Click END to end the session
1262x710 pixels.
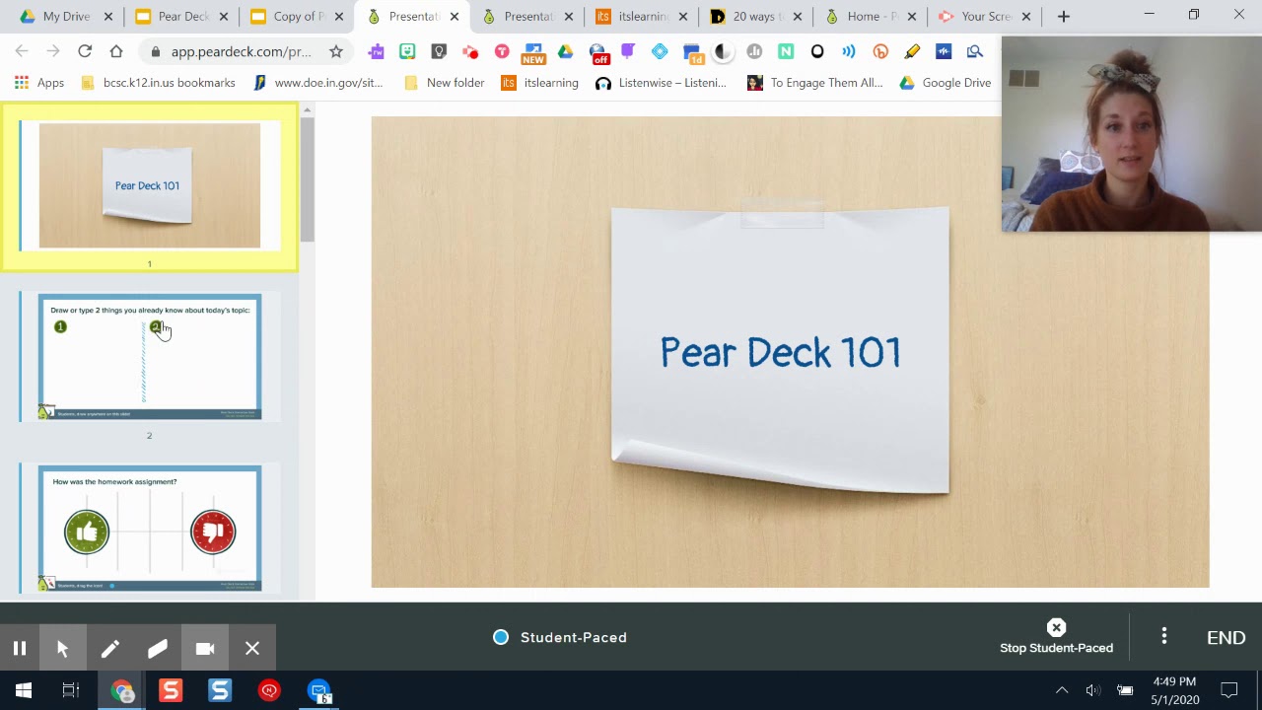[1226, 638]
